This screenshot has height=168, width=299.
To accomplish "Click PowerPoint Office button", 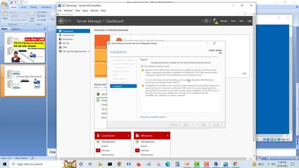I will pyautogui.click(x=4, y=4).
